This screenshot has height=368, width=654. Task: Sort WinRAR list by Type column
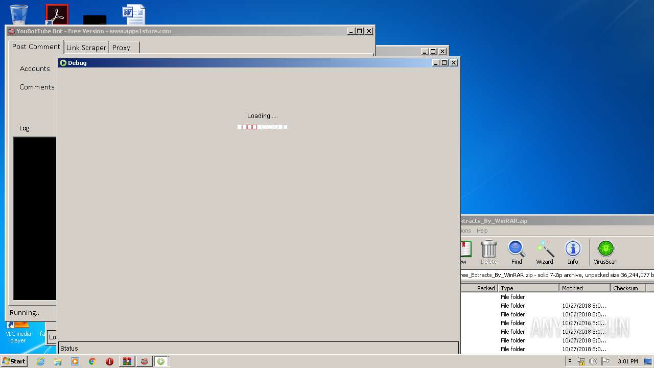point(528,288)
